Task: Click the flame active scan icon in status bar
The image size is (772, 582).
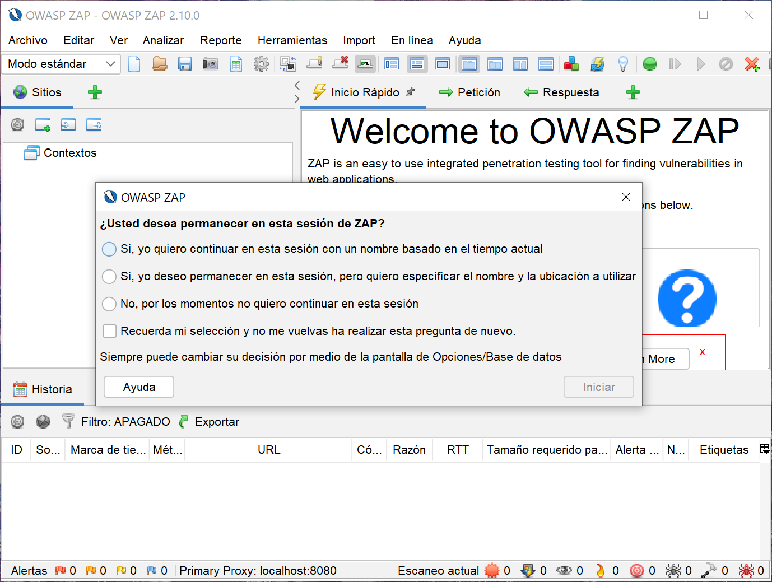Action: [x=601, y=570]
